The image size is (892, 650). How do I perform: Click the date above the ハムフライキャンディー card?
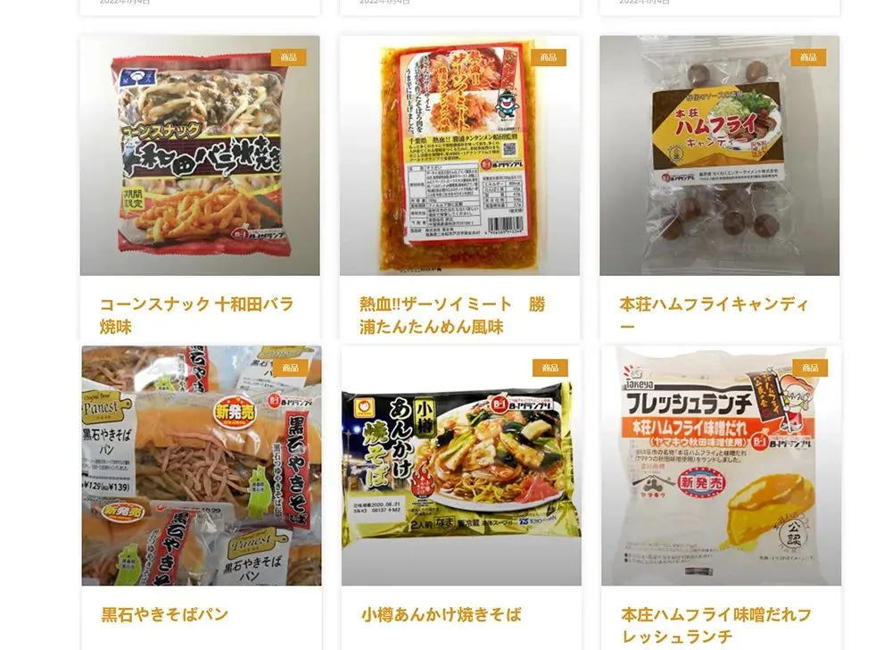click(645, 2)
